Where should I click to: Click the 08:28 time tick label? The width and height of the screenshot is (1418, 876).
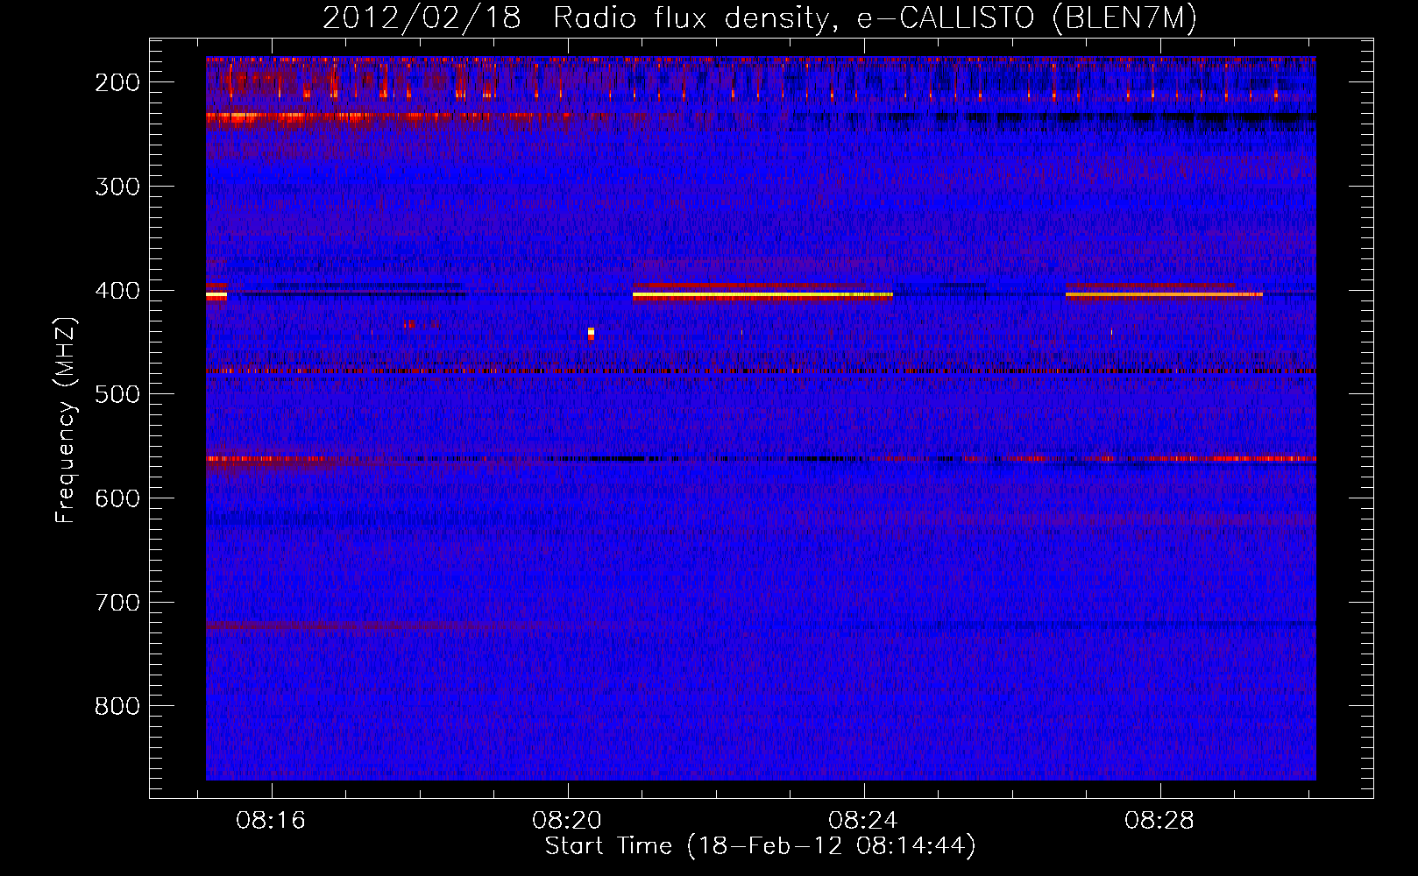[1159, 821]
